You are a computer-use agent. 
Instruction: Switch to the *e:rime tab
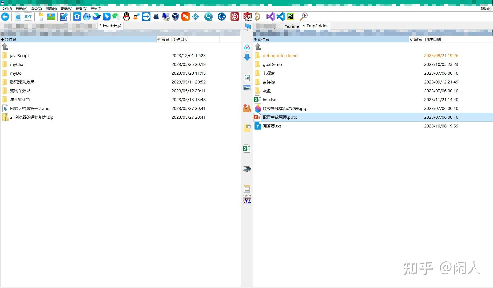point(292,26)
